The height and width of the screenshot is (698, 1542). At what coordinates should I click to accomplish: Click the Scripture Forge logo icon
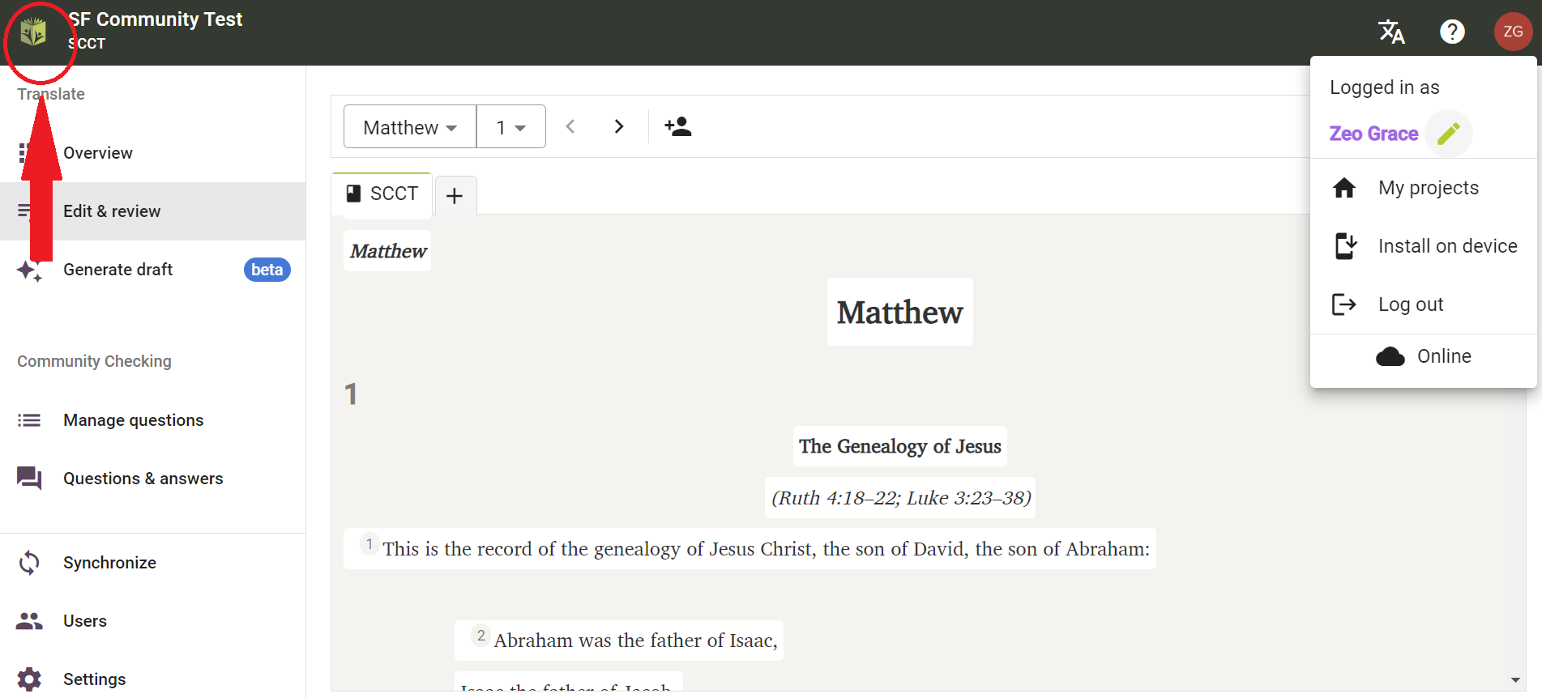pyautogui.click(x=33, y=32)
